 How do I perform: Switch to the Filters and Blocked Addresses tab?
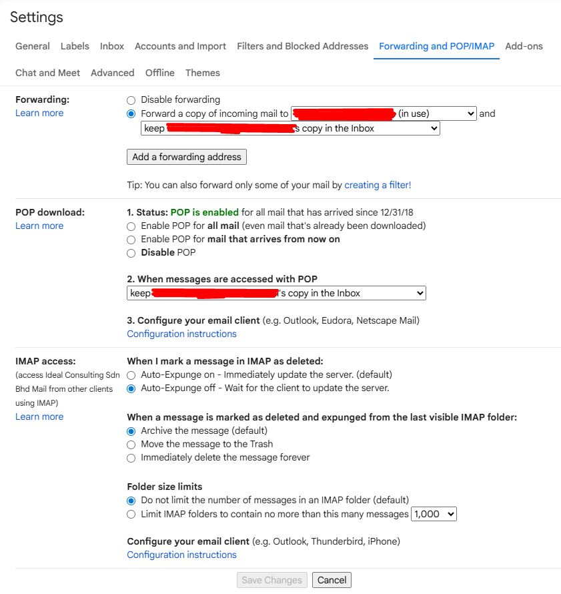tap(302, 47)
